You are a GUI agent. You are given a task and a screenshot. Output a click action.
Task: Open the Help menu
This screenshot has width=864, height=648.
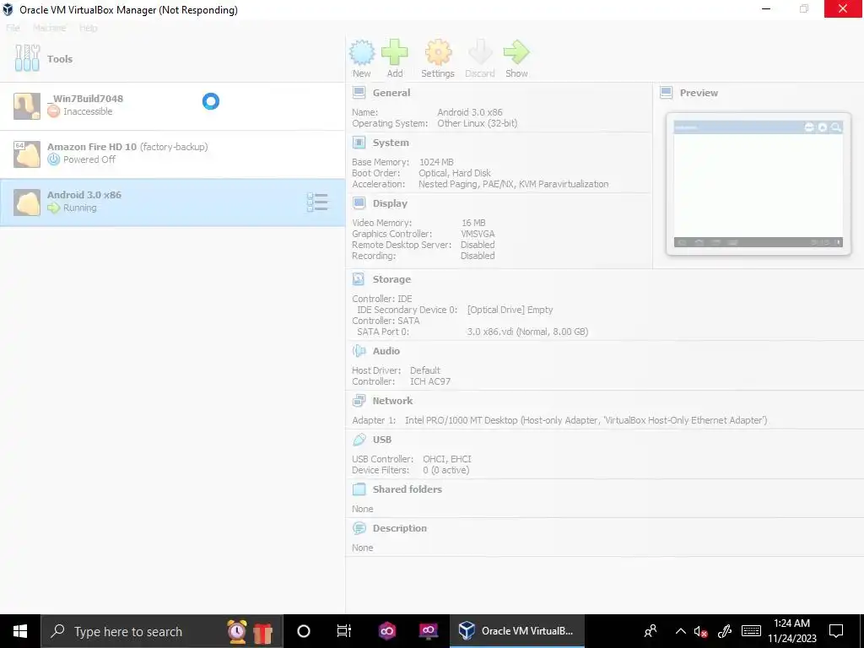[88, 28]
